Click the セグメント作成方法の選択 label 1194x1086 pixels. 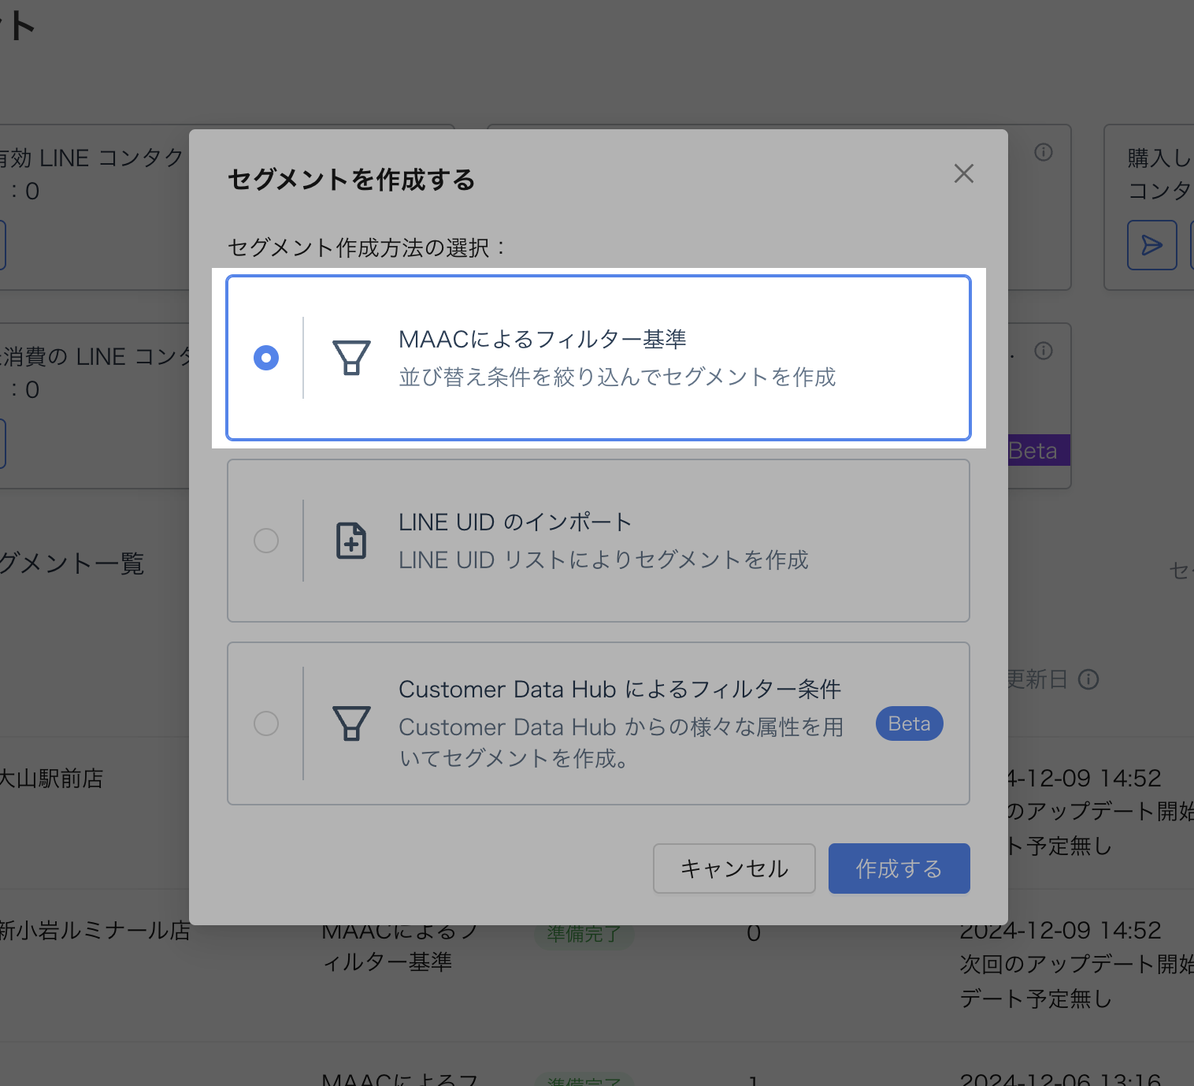pos(366,247)
